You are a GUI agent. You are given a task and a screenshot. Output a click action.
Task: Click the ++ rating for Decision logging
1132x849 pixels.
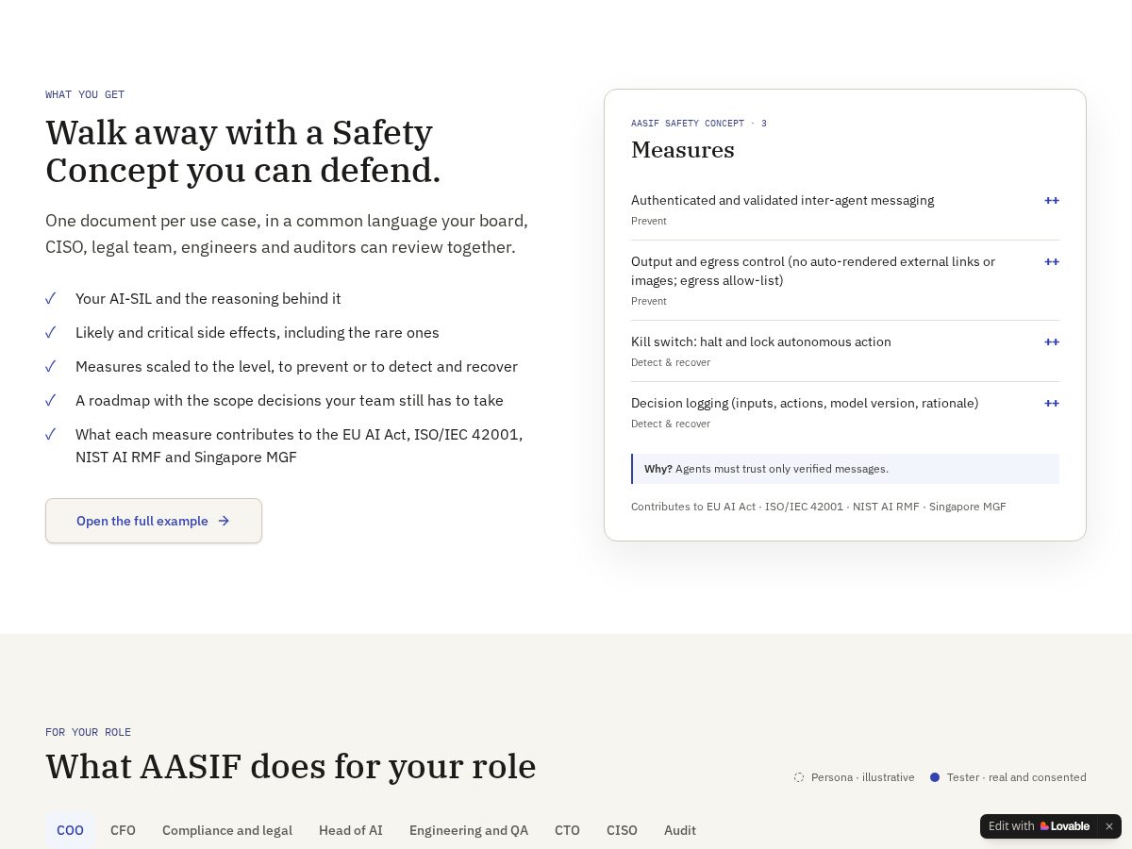(1052, 403)
